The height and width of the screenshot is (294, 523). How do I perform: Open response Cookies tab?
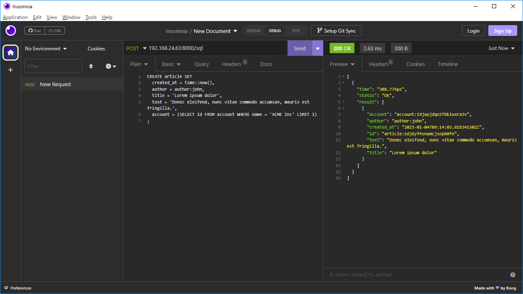[415, 64]
